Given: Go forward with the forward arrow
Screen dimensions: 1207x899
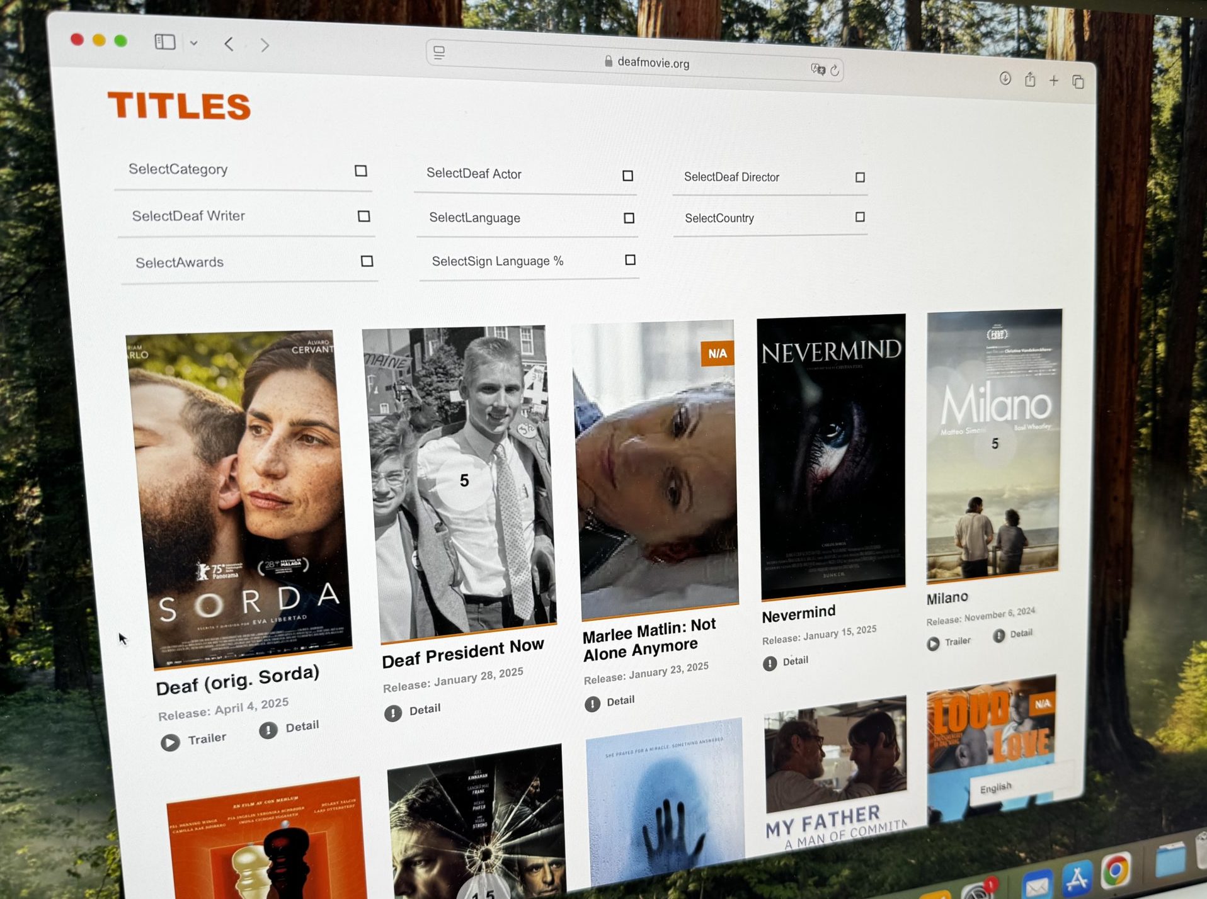Looking at the screenshot, I should coord(265,45).
